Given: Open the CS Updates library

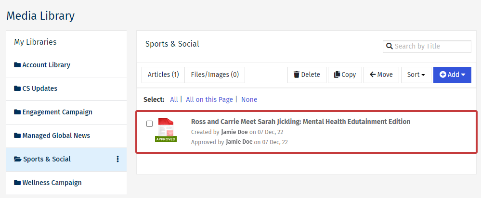Looking at the screenshot, I should point(39,88).
